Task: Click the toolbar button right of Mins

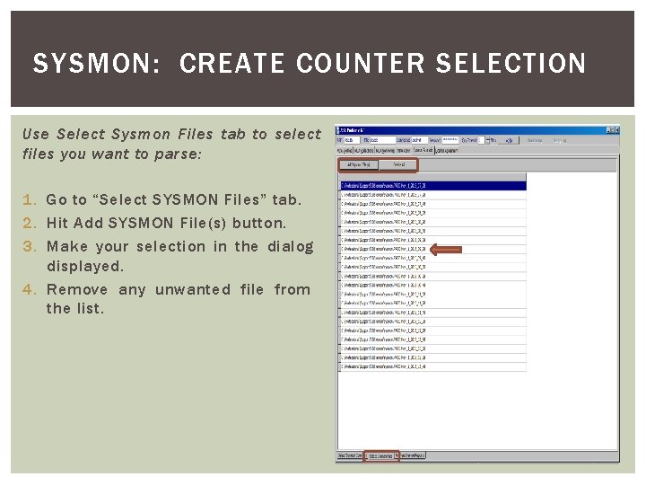Action: click(x=510, y=141)
